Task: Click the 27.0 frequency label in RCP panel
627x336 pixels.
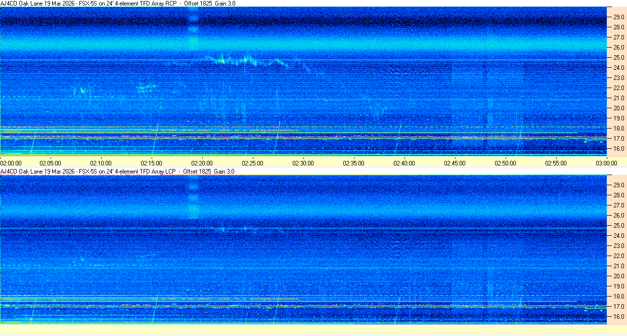Action: (618, 37)
